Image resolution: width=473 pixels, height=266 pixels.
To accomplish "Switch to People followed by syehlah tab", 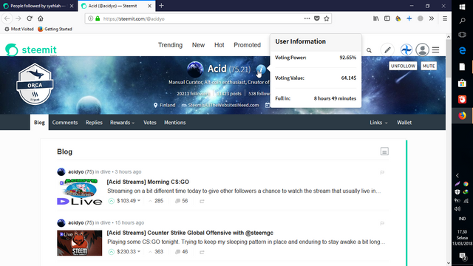I will pyautogui.click(x=38, y=6).
